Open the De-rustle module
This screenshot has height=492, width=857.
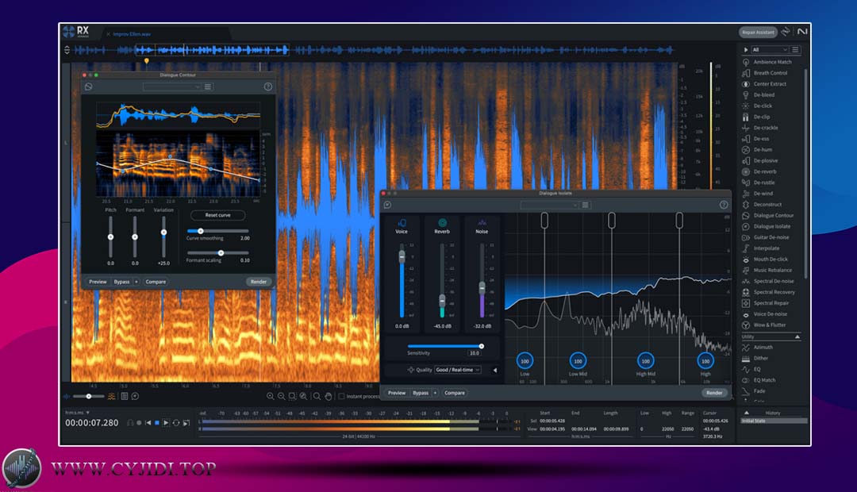click(x=759, y=183)
